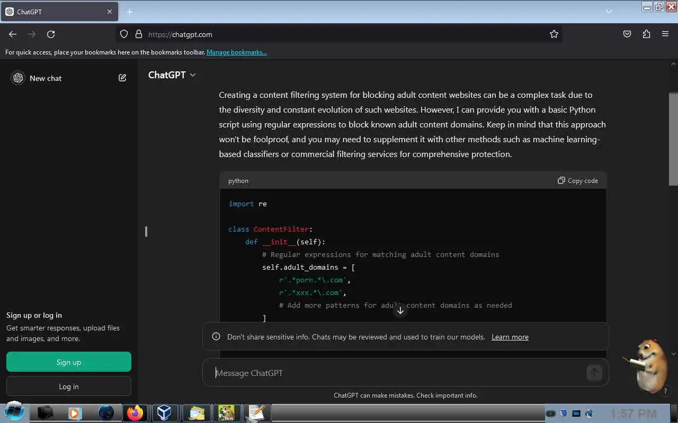This screenshot has height=423, width=678.
Task: Click the Copy code clipboard icon
Action: click(561, 180)
